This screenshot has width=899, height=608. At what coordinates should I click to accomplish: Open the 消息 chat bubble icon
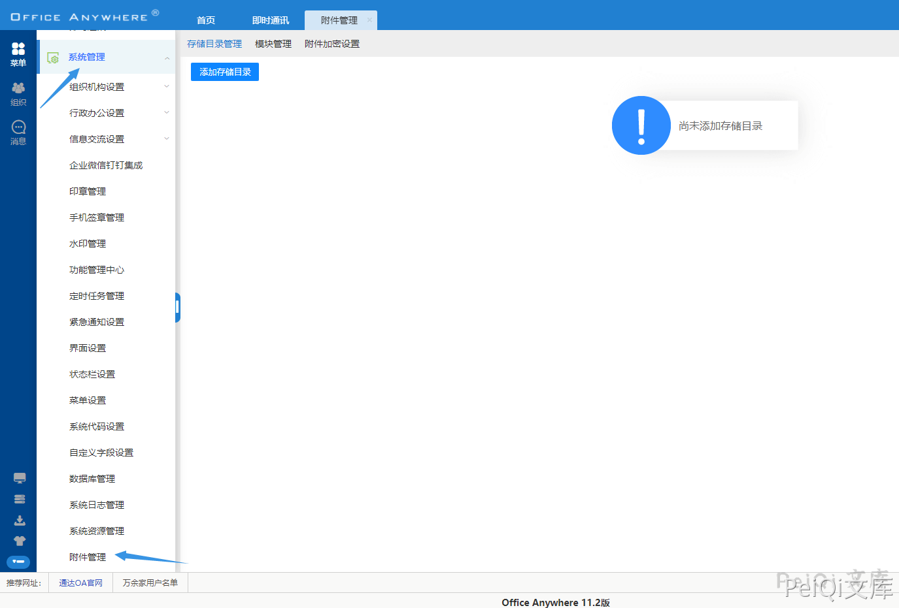(18, 133)
